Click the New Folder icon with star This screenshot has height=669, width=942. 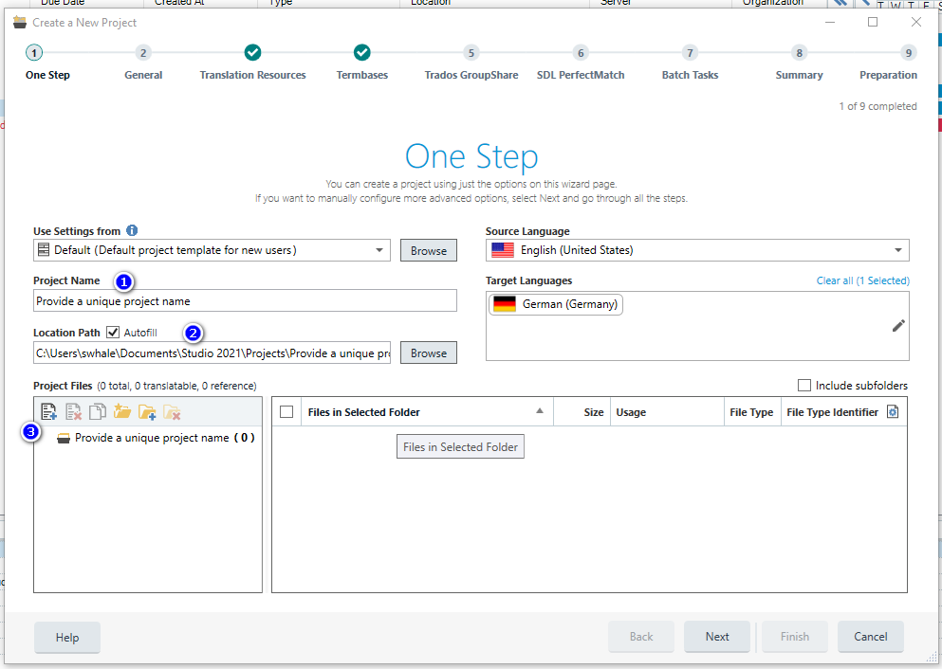point(122,412)
